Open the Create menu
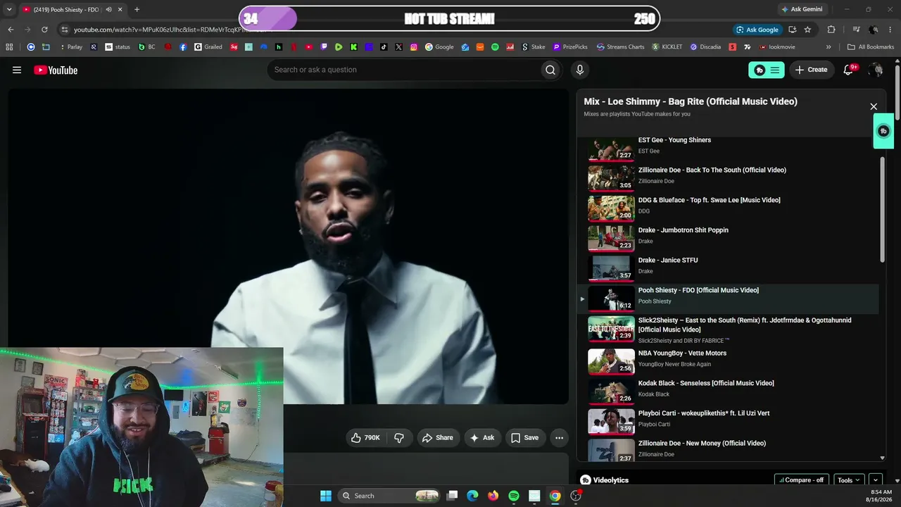The height and width of the screenshot is (507, 901). point(812,70)
